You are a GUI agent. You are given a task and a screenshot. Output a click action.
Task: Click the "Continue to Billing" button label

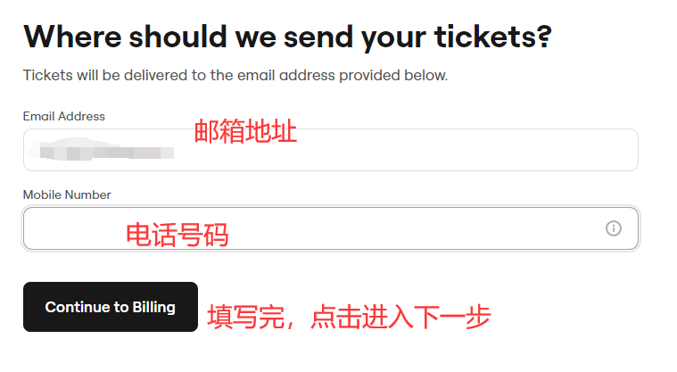111,307
